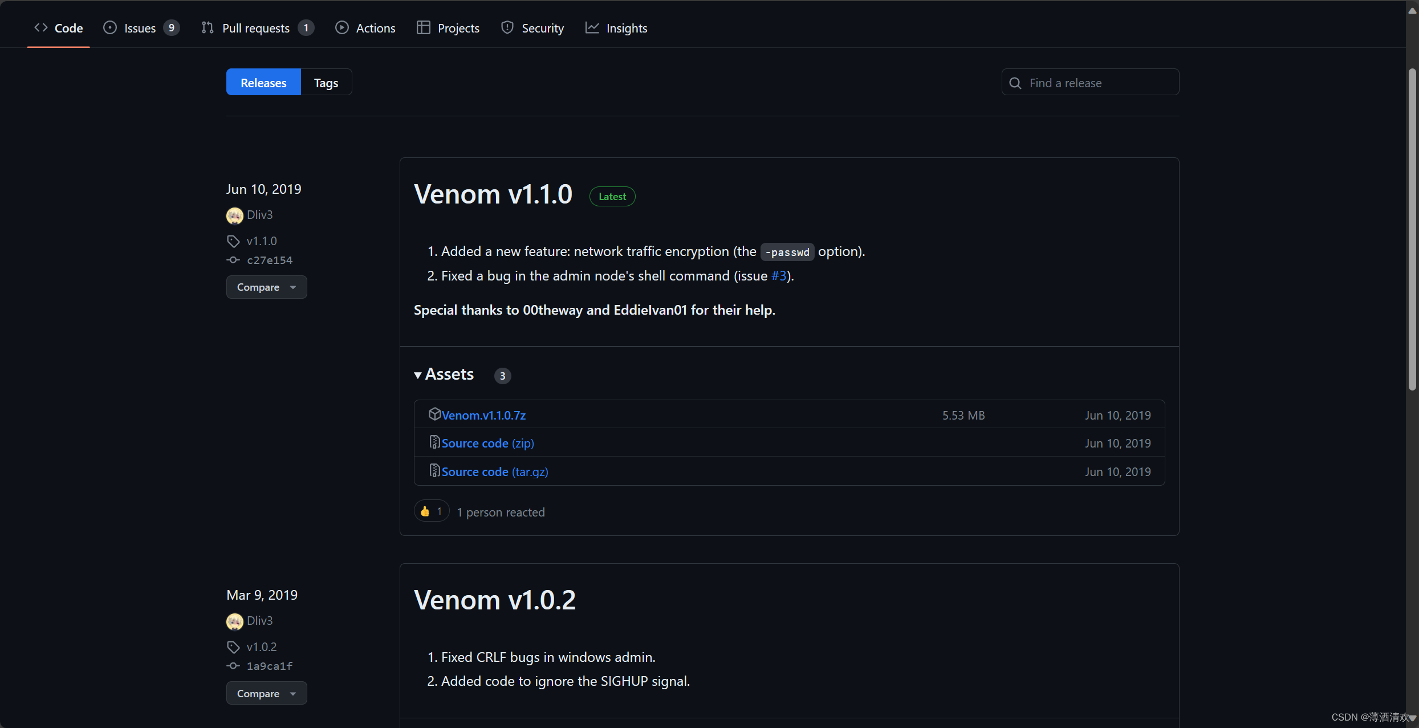Image resolution: width=1419 pixels, height=728 pixels.
Task: Keep Releases view selected
Action: (263, 82)
